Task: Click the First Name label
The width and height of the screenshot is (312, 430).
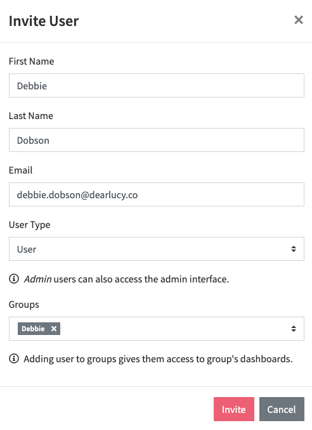Action: pos(31,61)
